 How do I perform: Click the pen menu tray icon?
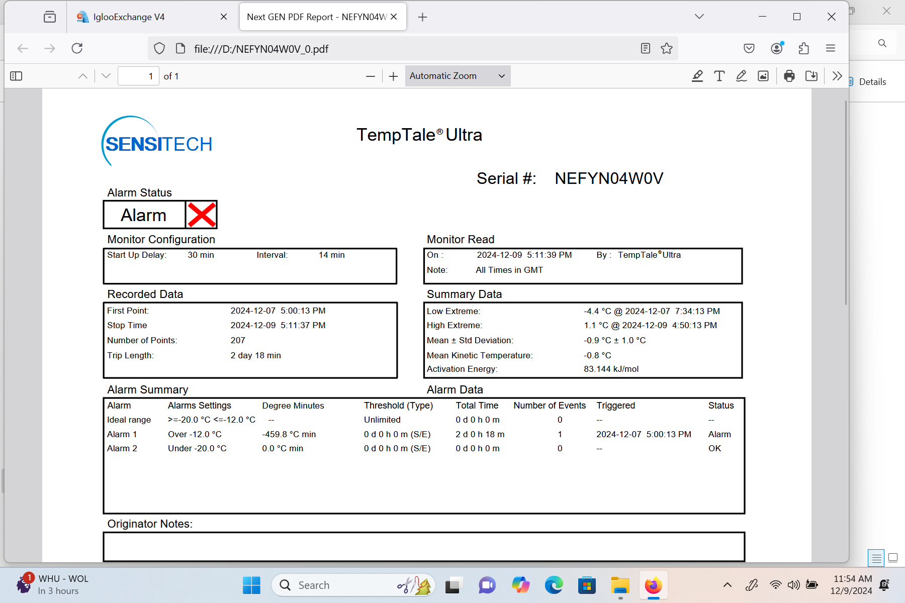[x=752, y=585]
